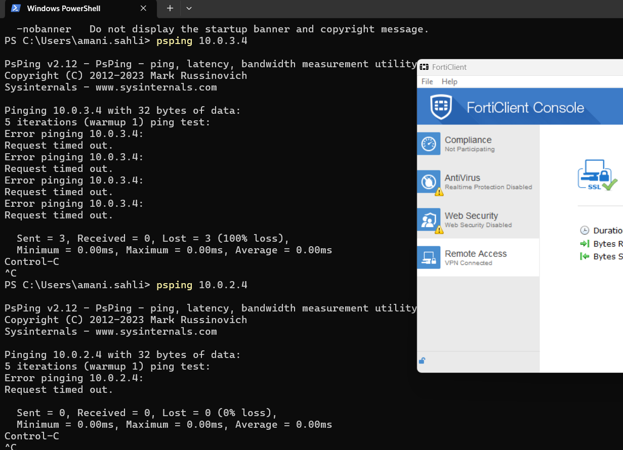Viewport: 623px width, 450px height.
Task: Select the Remote Access VPN icon
Action: 429,257
